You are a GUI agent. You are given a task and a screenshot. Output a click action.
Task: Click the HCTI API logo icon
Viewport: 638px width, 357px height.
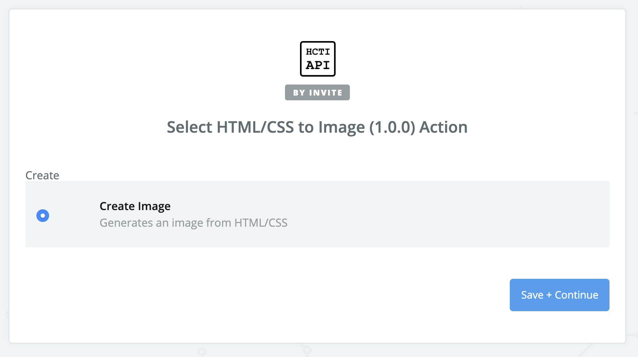317,59
